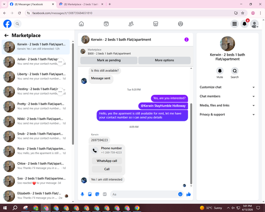Open options menu for Destiny conversation
Screen dimensions: 265x212
pos(60,92)
